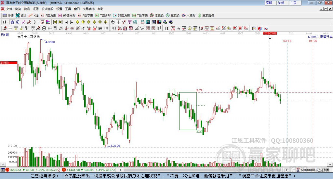333x179 pixels.
Task: Select the 2023-03-02 date marker
Action: pyautogui.click(x=270, y=33)
